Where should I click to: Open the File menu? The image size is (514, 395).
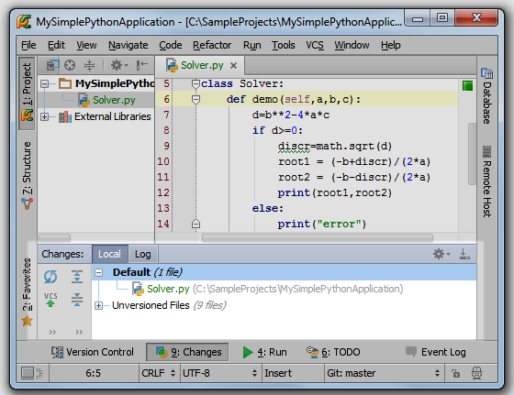coord(28,45)
